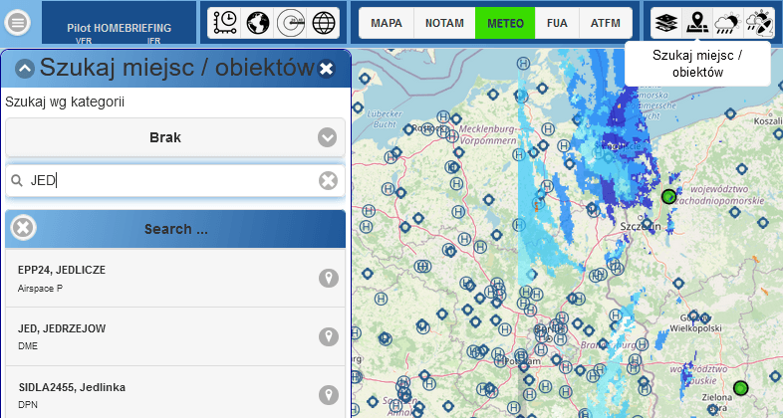Screen dimensions: 783x418
Task: Close the Szukaj miejsc / obiektów panel
Action: pos(326,69)
